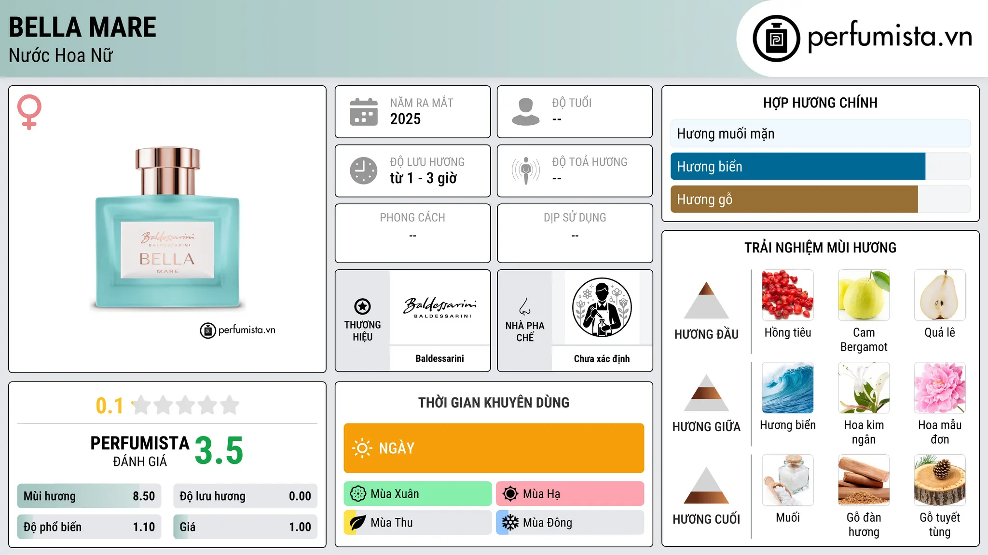This screenshot has width=988, height=555.
Task: Click the PERFUMISTA ĐÁNH GIÁ label
Action: [x=140, y=451]
